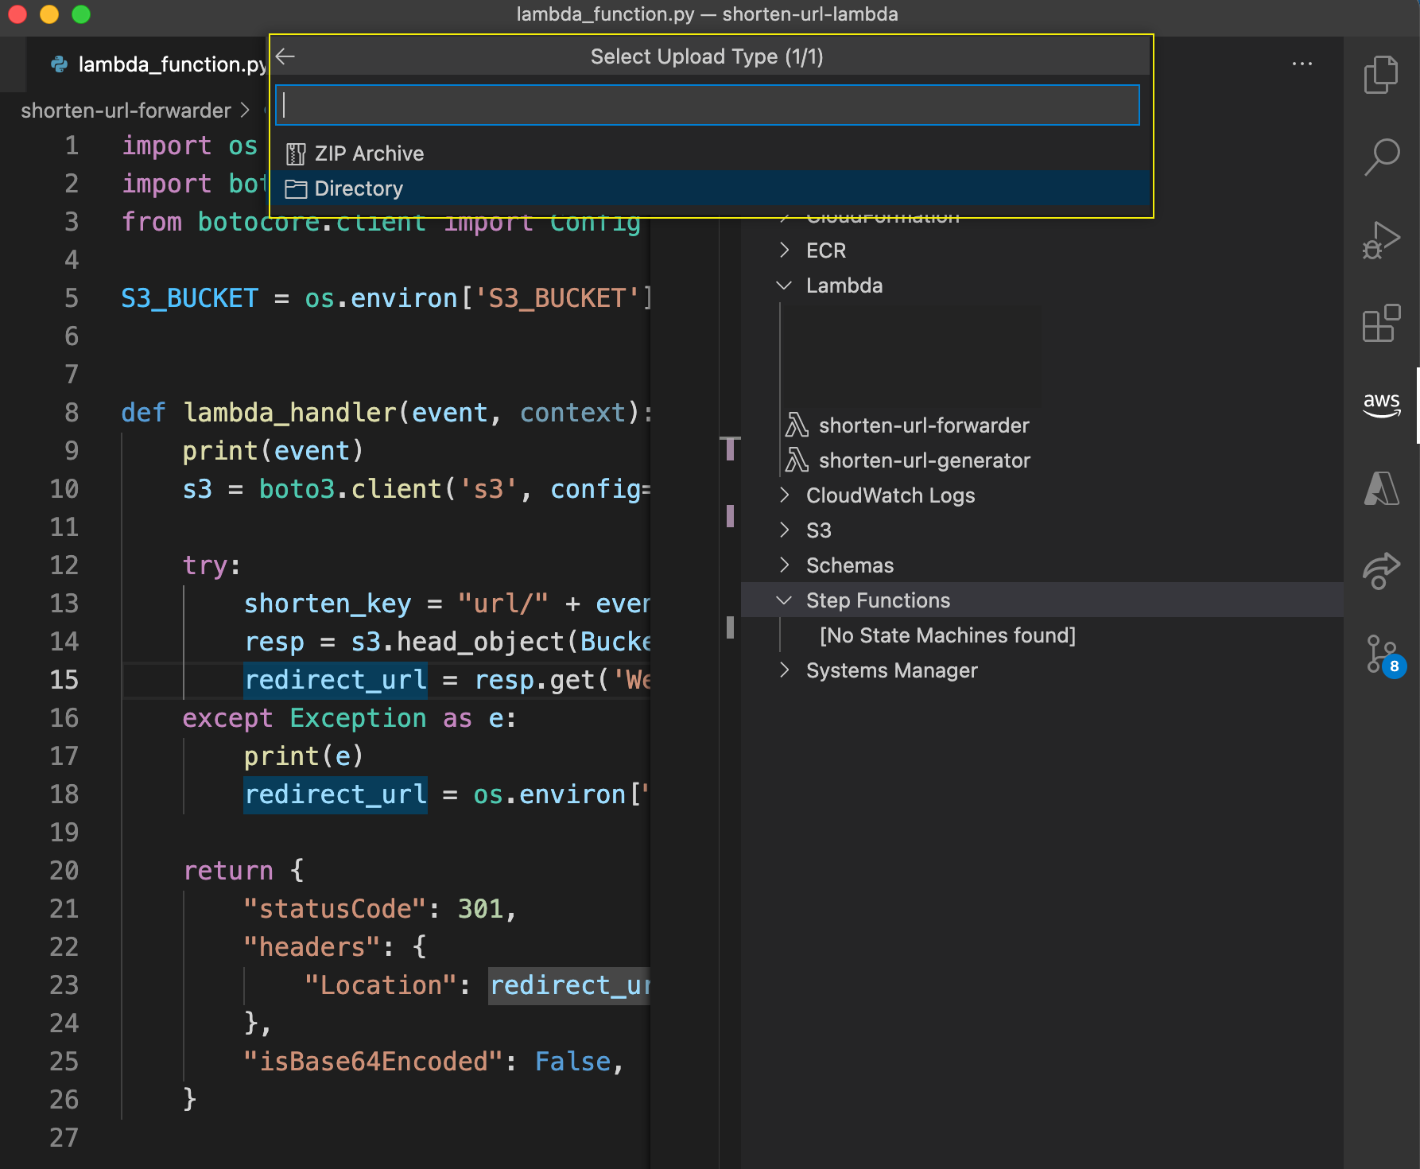Click print(event) on line 9

(273, 451)
